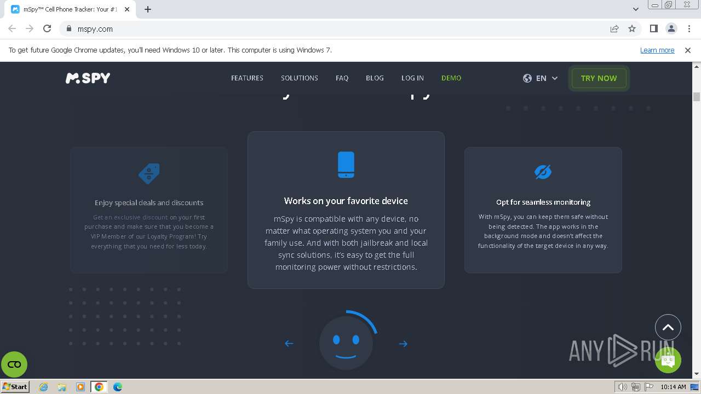This screenshot has width=701, height=394.
Task: Select the mSpy Cell Phone Tracker tab
Action: click(70, 9)
